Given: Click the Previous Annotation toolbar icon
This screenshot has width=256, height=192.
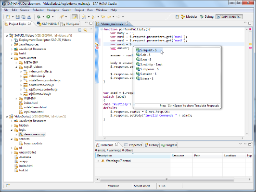Looking at the screenshot, I should point(93,17).
